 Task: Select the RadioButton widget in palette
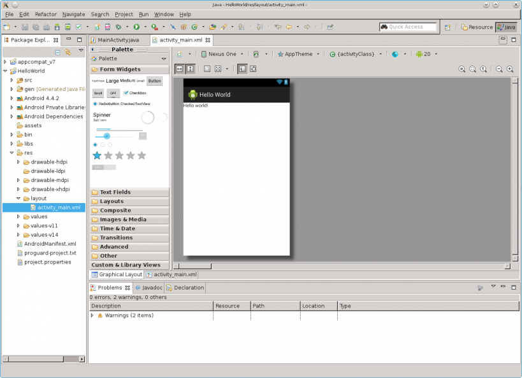[106, 103]
